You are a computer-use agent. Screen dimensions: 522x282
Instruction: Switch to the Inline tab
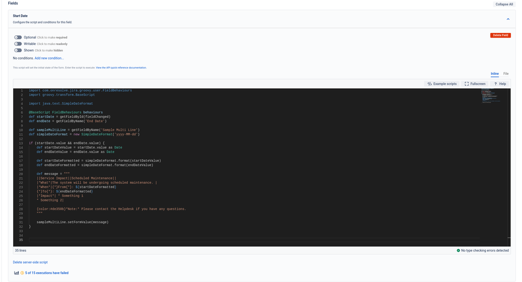[x=494, y=74]
